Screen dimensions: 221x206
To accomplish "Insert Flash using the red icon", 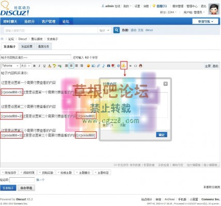I will click(x=113, y=65).
